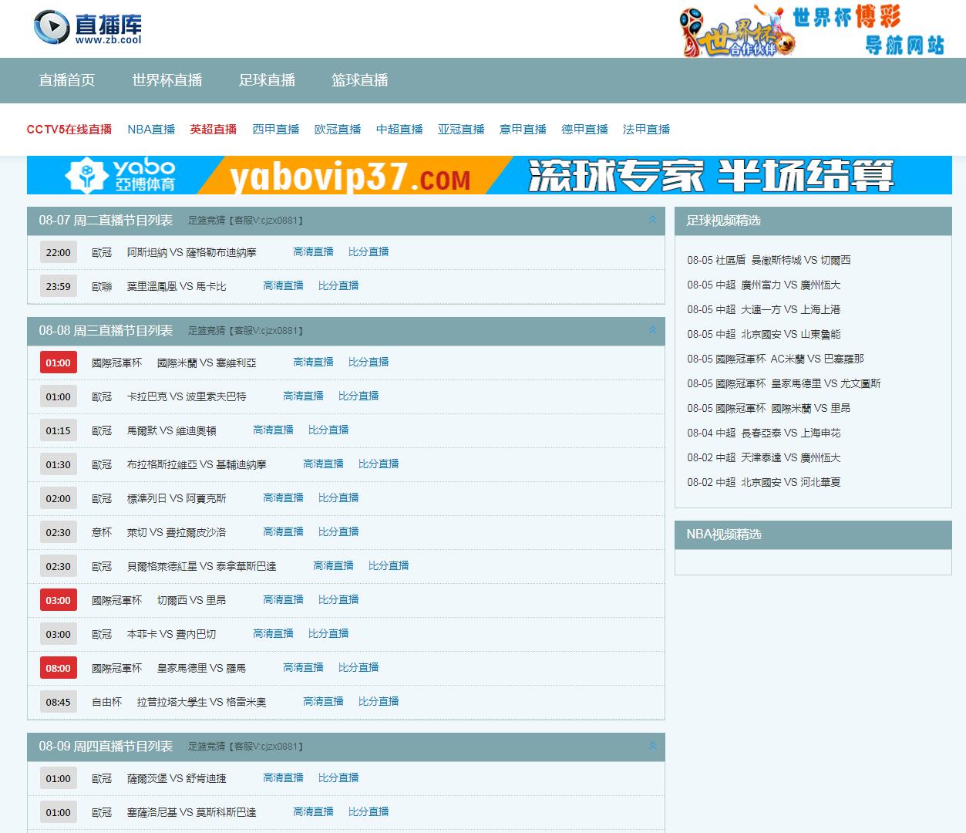
Task: Click the red 08:00 time badge
Action: (x=58, y=668)
